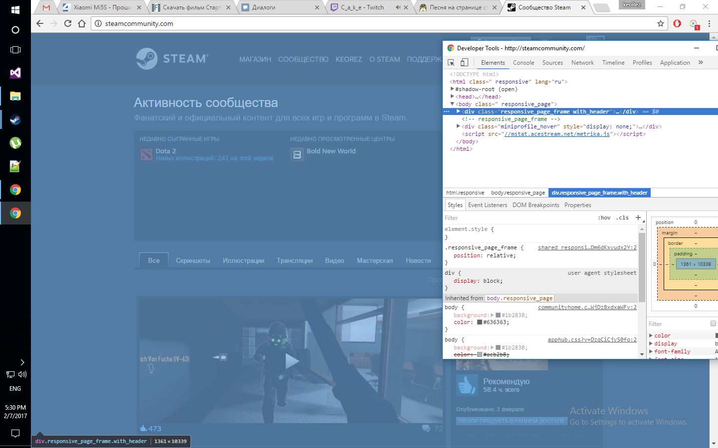The image size is (718, 448).
Task: Play the community video thumbnail
Action: coord(292,361)
